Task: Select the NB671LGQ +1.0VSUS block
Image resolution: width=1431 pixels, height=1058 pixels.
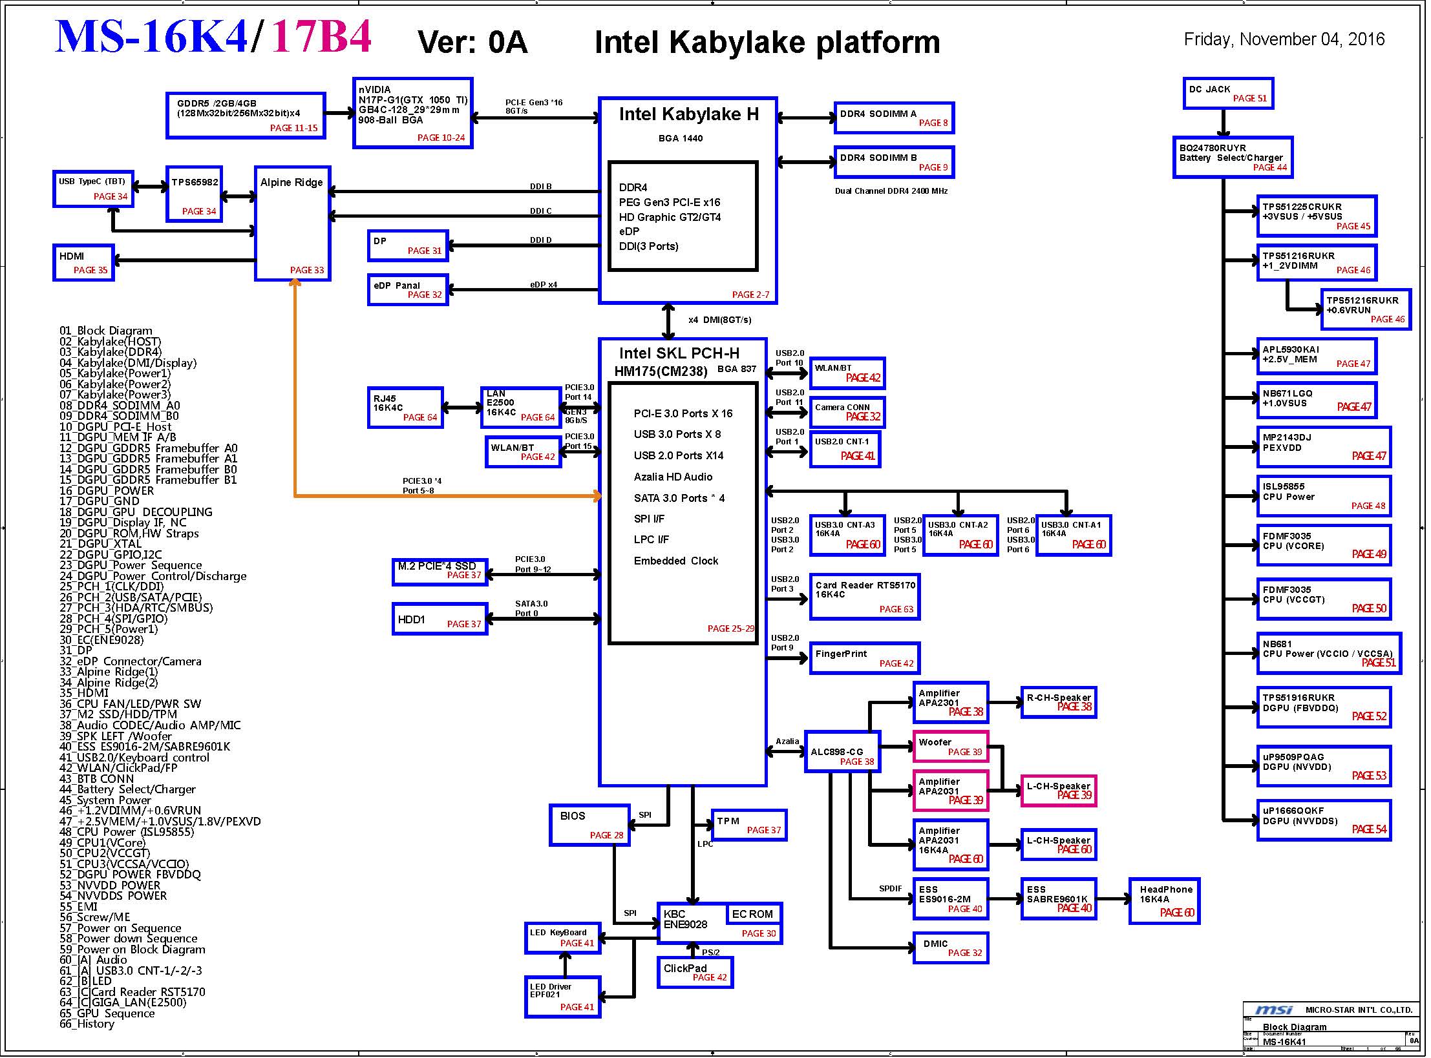Action: [1317, 400]
